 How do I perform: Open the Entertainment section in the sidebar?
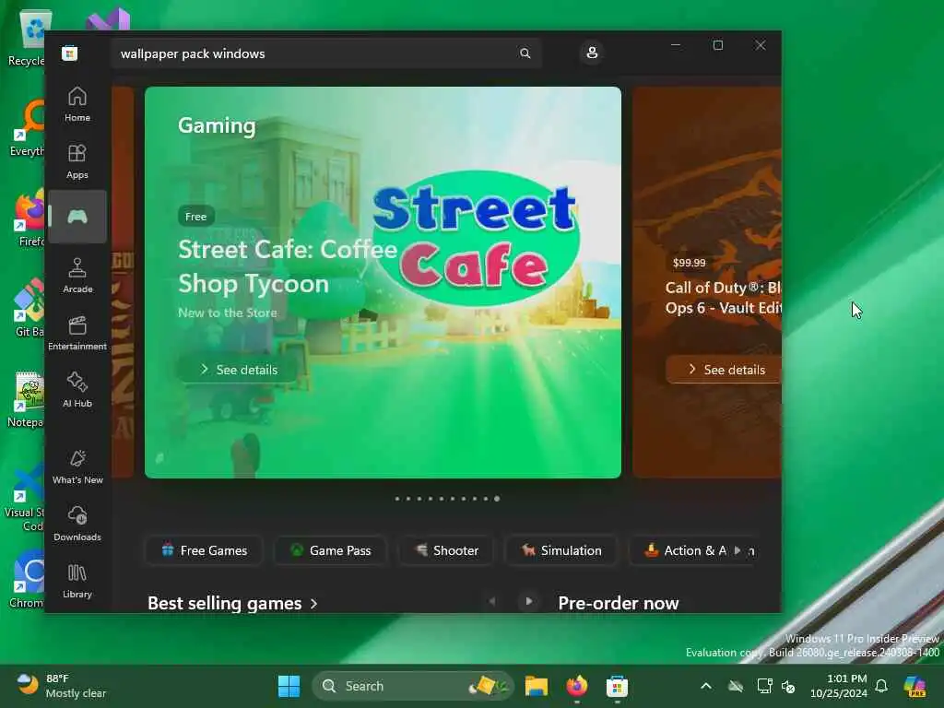[x=77, y=333]
